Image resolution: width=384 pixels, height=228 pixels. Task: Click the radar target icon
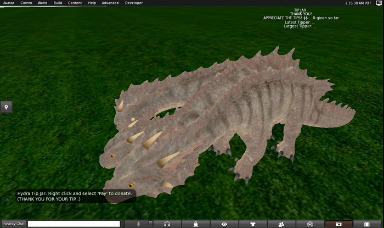(x=309, y=224)
